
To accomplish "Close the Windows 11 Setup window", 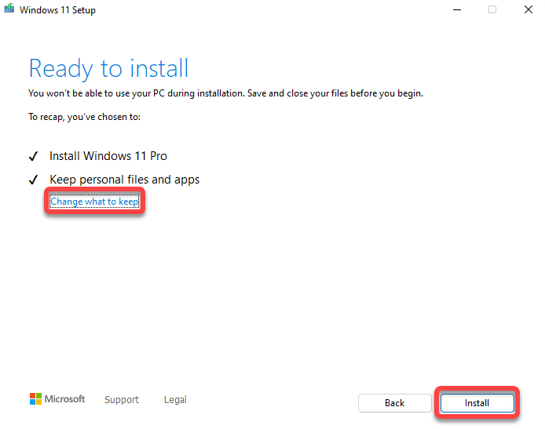I will [x=529, y=9].
